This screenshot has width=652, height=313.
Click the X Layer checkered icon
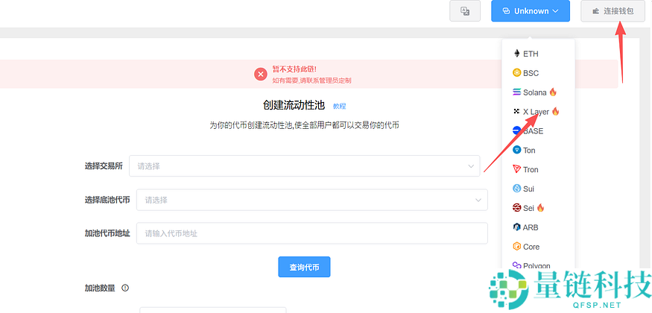[x=517, y=111]
